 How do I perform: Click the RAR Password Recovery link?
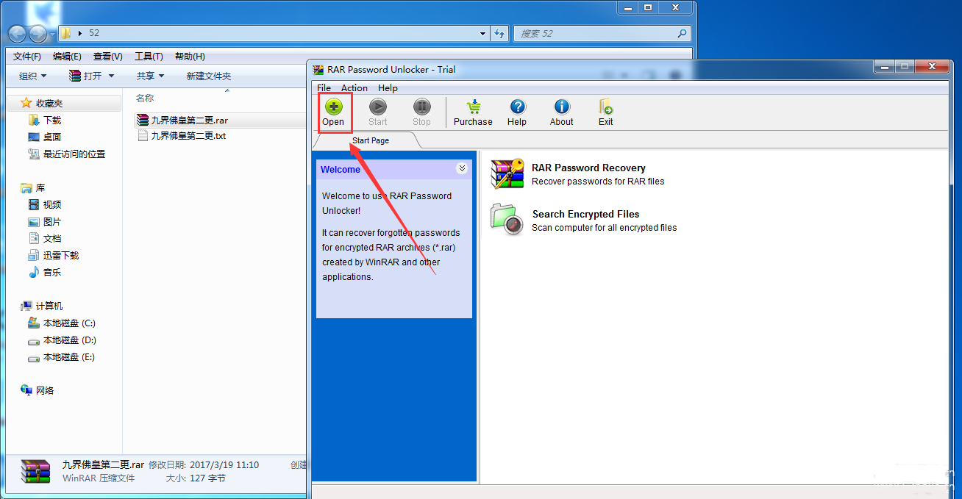(588, 168)
